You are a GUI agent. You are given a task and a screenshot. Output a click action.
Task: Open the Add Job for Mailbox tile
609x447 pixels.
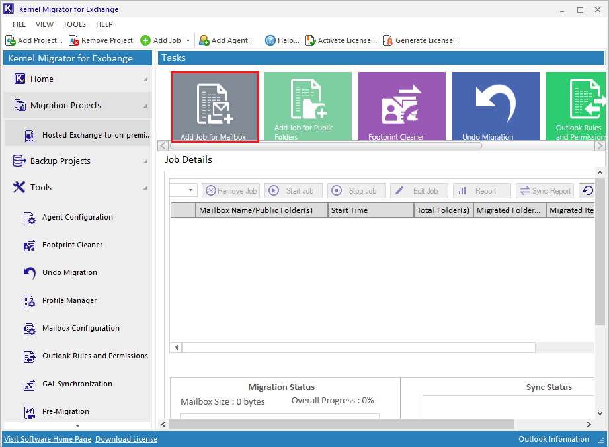(x=215, y=107)
